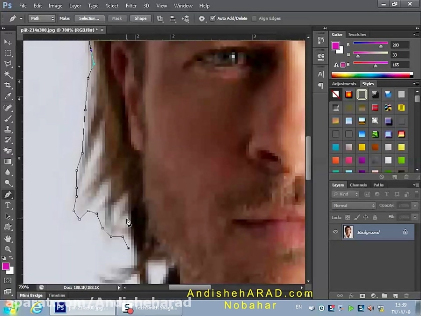The height and width of the screenshot is (316, 421).
Task: Select the Brush tool
Action: 8,118
